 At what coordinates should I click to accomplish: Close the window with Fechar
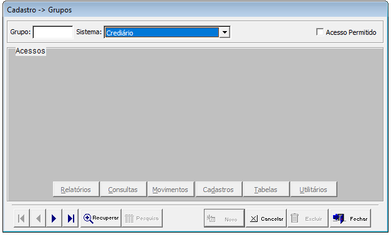click(350, 218)
